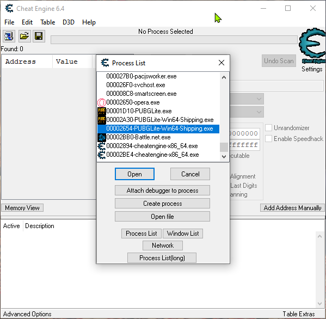Screen dimensions: 326x319
Task: Click the Open button in Process List
Action: click(134, 174)
